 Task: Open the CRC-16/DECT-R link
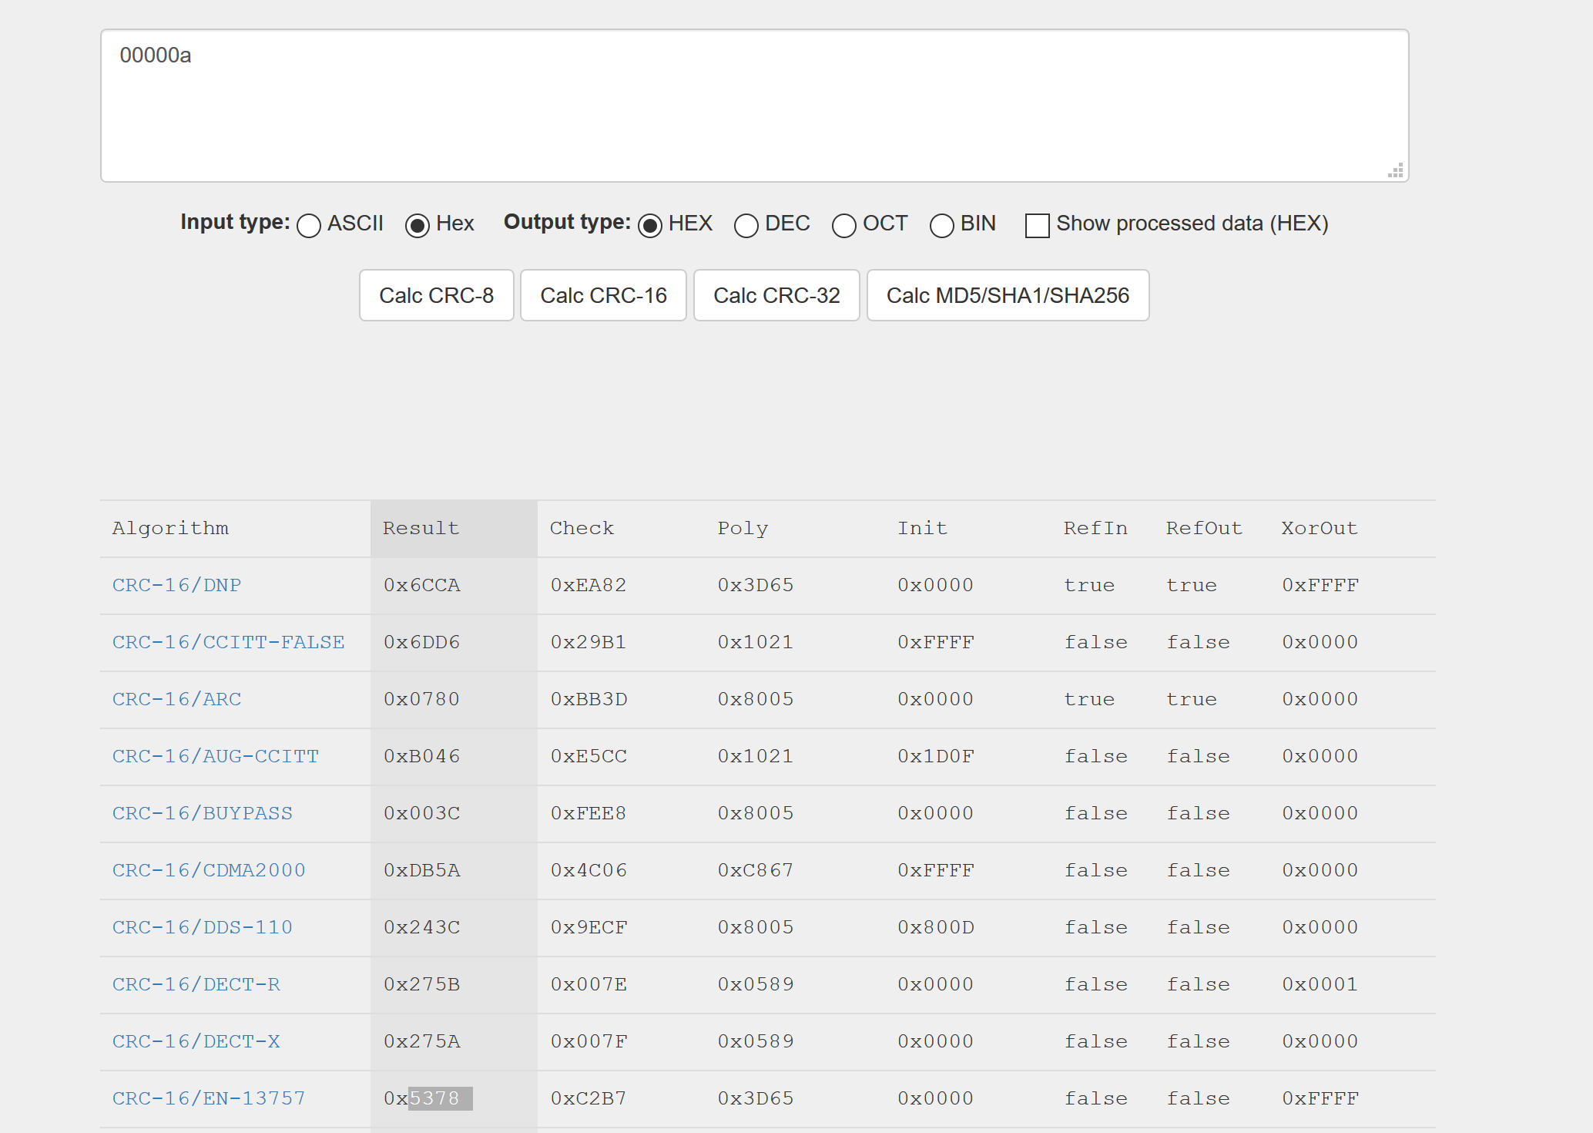(x=196, y=984)
